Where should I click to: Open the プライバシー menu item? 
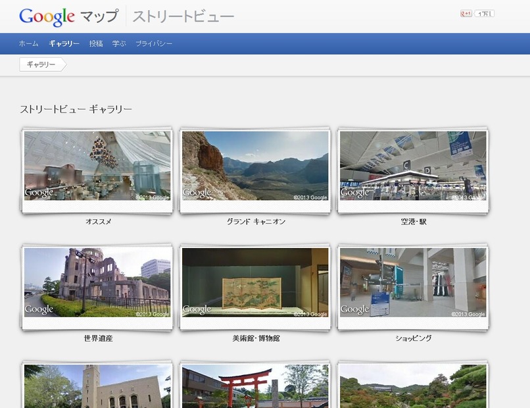154,43
